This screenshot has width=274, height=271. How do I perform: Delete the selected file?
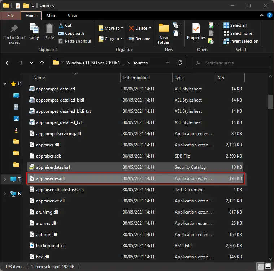point(138,28)
